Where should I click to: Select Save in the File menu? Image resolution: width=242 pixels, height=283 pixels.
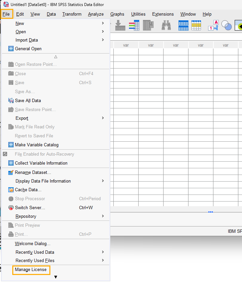point(56,82)
